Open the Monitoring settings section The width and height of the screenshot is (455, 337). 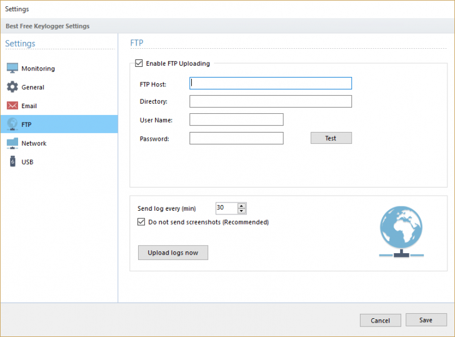(59, 69)
